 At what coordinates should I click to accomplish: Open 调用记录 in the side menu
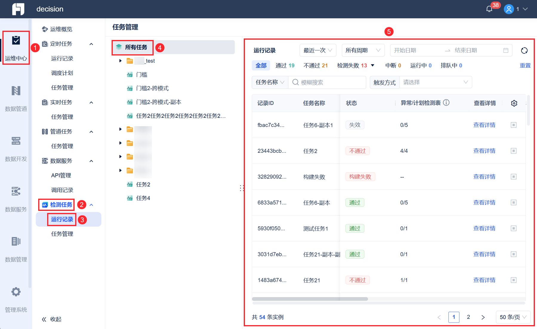pos(62,190)
